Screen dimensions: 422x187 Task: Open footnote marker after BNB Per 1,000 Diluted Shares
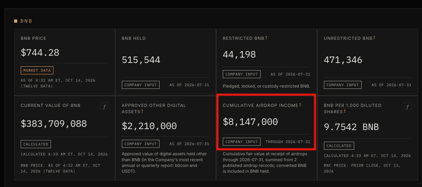coord(345,111)
